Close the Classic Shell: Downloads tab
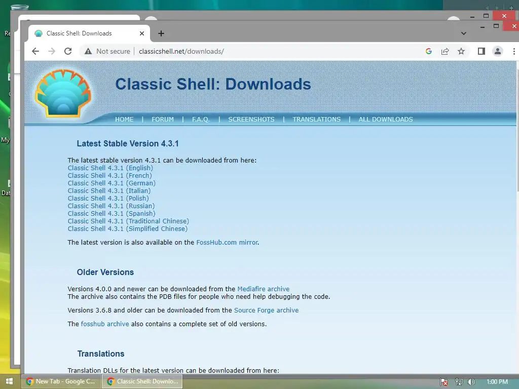Image resolution: width=519 pixels, height=389 pixels. pyautogui.click(x=142, y=33)
